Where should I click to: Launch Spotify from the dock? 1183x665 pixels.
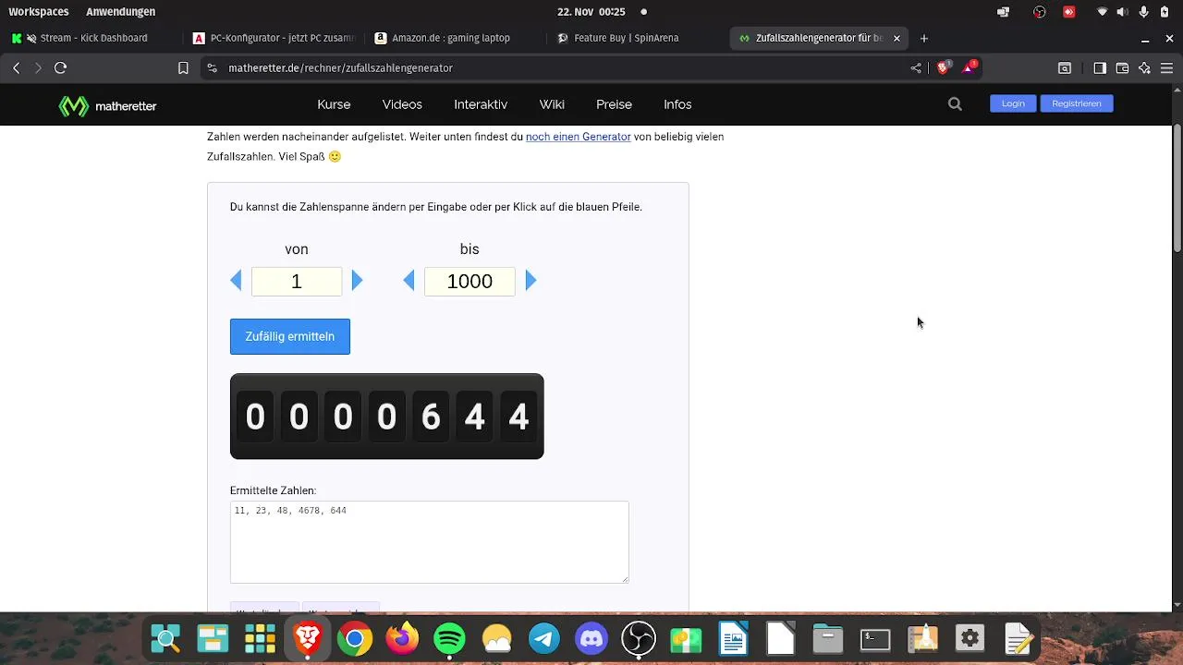pyautogui.click(x=449, y=638)
